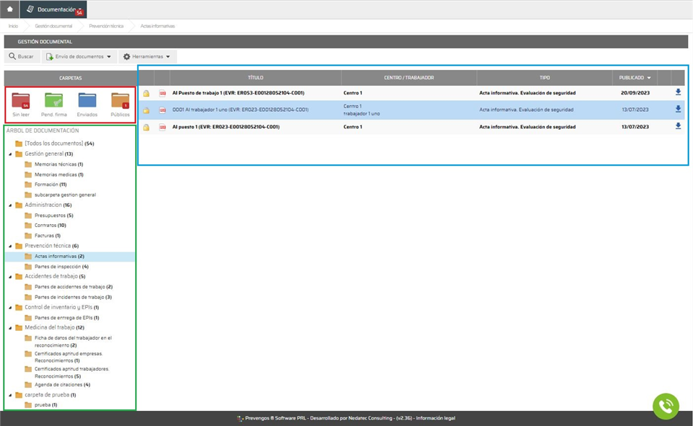693x426 pixels.
Task: Go to Prevención técnica in the breadcrumb
Action: (x=105, y=26)
